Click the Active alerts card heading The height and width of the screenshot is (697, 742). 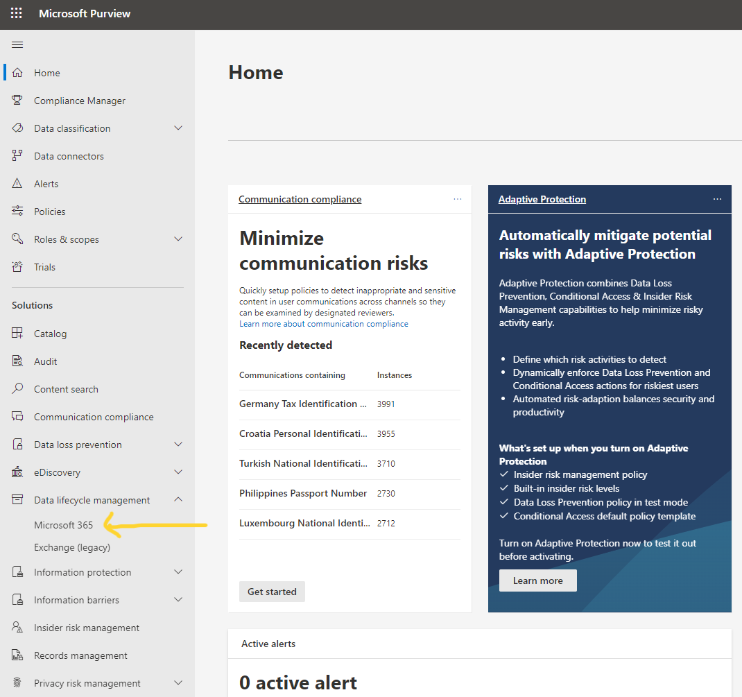click(x=268, y=644)
